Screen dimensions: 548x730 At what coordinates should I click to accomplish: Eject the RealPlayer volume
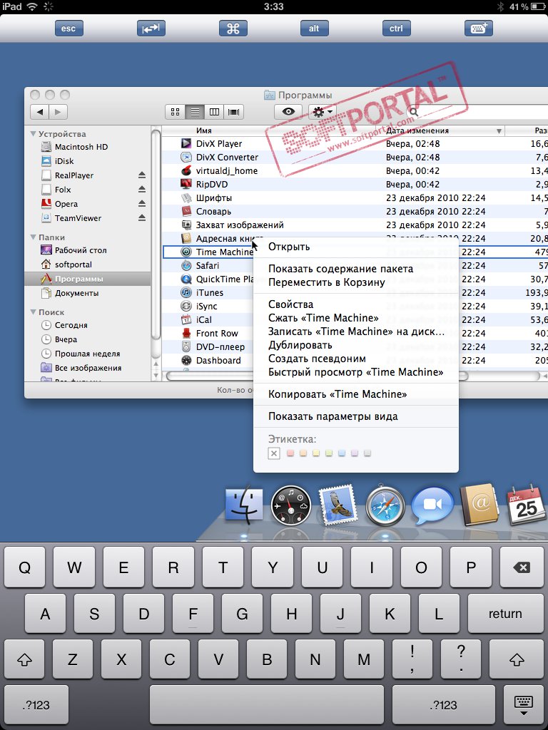coord(142,175)
